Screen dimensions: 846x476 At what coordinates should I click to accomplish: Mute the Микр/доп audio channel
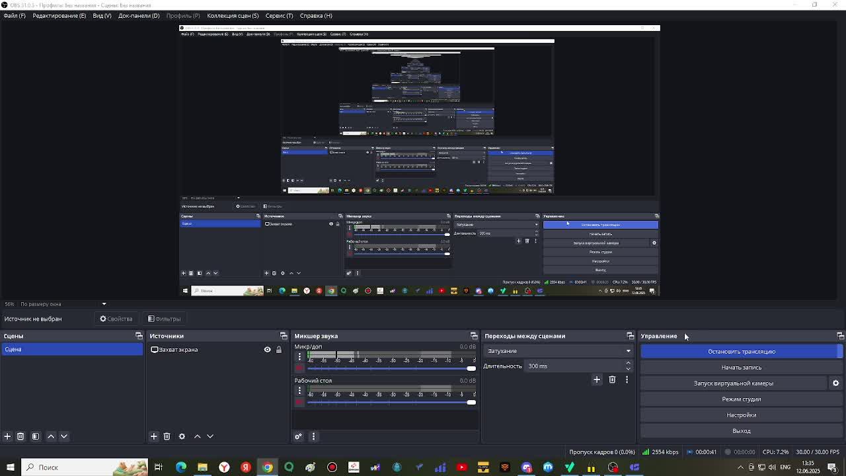(x=299, y=368)
